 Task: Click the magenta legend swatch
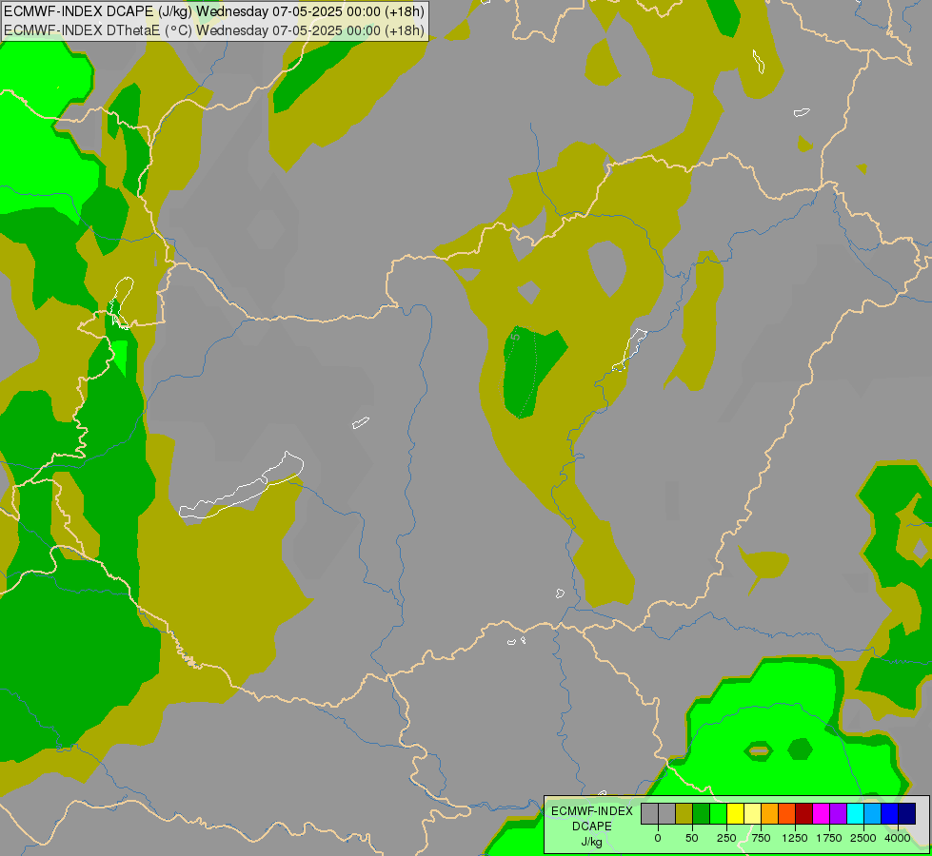[822, 814]
